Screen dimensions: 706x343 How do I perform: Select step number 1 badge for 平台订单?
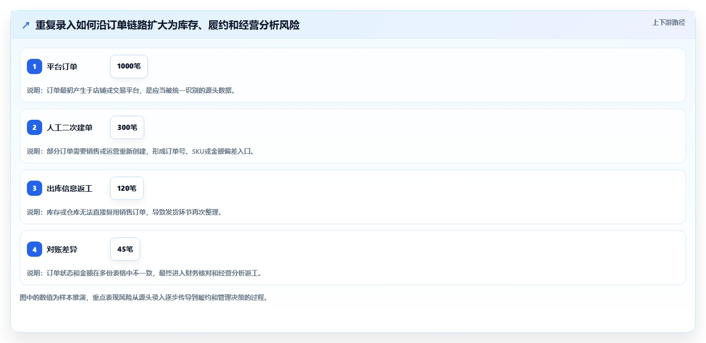point(35,66)
